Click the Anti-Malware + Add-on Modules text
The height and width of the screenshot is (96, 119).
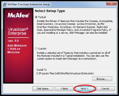[x=17, y=49]
